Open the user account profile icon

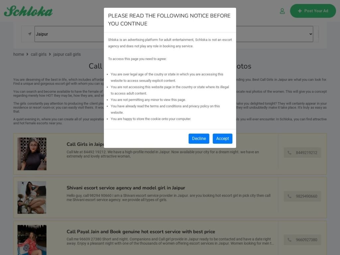(282, 11)
